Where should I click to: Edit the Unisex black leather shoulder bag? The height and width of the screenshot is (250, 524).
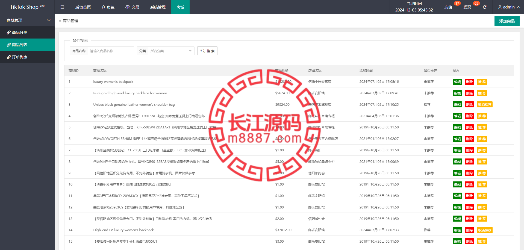(457, 104)
